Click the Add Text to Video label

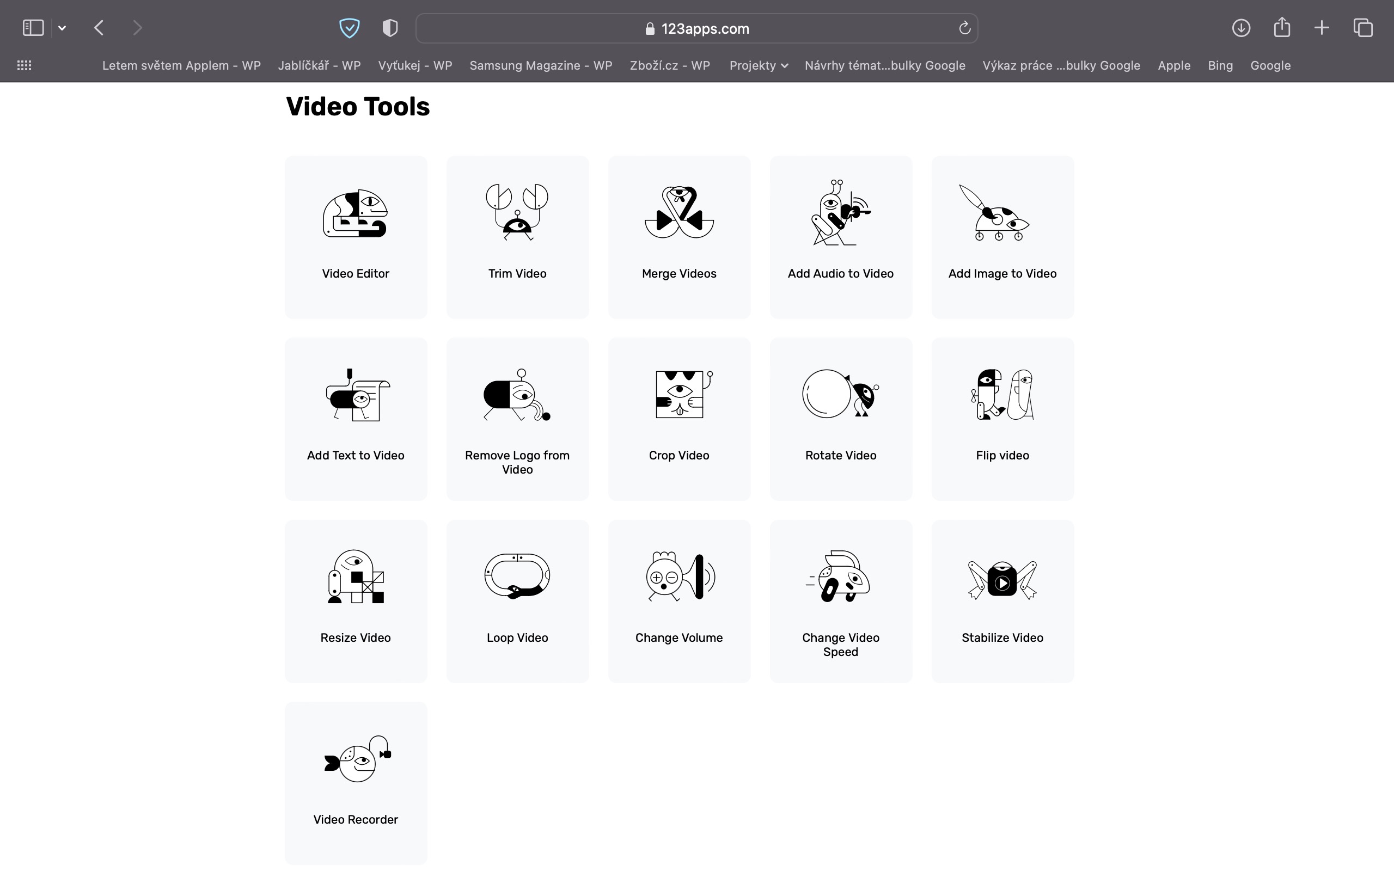356,456
